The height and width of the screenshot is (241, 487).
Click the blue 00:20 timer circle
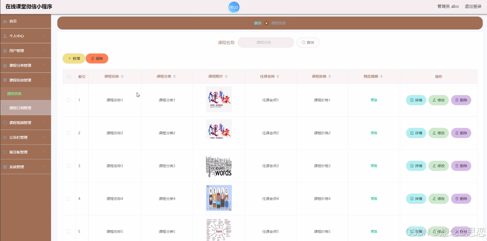(234, 7)
